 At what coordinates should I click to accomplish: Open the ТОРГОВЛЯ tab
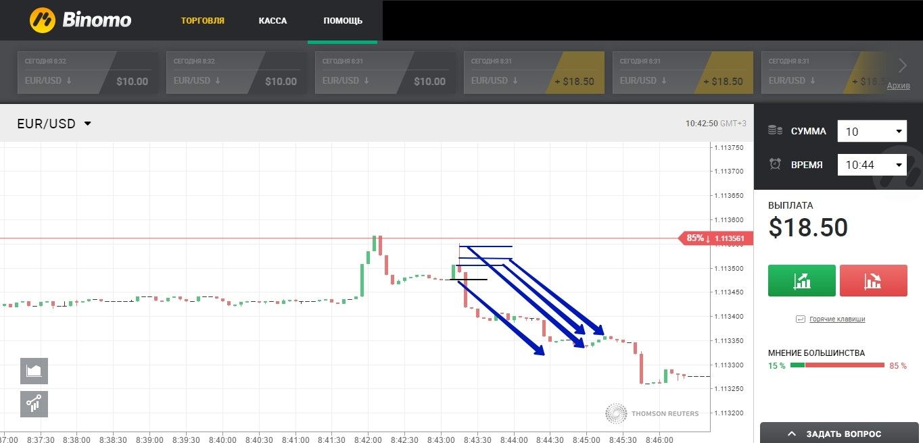203,21
